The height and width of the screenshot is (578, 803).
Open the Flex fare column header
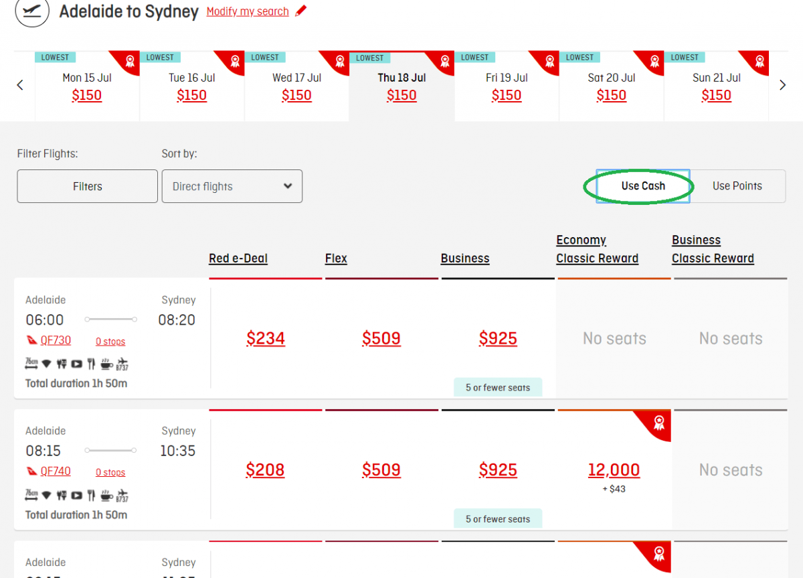click(x=336, y=259)
